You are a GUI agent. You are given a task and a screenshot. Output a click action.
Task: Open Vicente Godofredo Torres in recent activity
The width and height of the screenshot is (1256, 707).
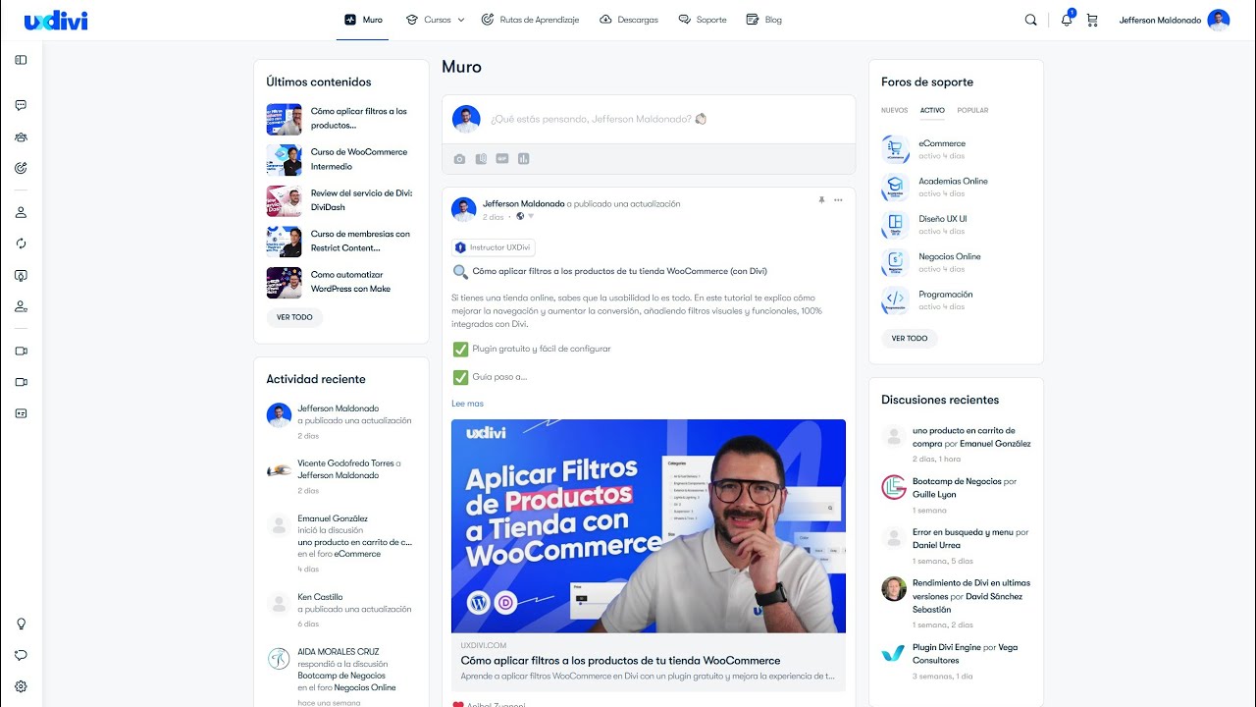[345, 463]
